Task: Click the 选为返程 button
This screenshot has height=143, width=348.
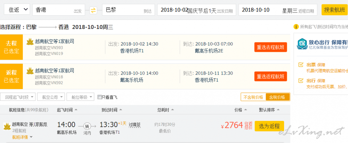Action: pyautogui.click(x=269, y=126)
